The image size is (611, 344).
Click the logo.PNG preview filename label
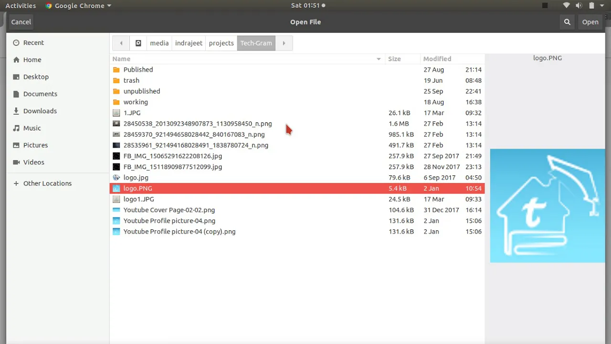pyautogui.click(x=548, y=58)
